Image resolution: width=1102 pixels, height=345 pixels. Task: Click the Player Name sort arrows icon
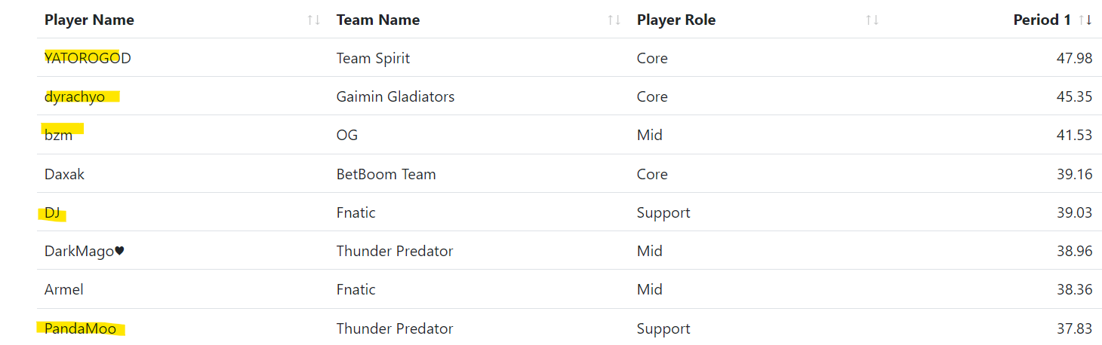click(x=314, y=20)
